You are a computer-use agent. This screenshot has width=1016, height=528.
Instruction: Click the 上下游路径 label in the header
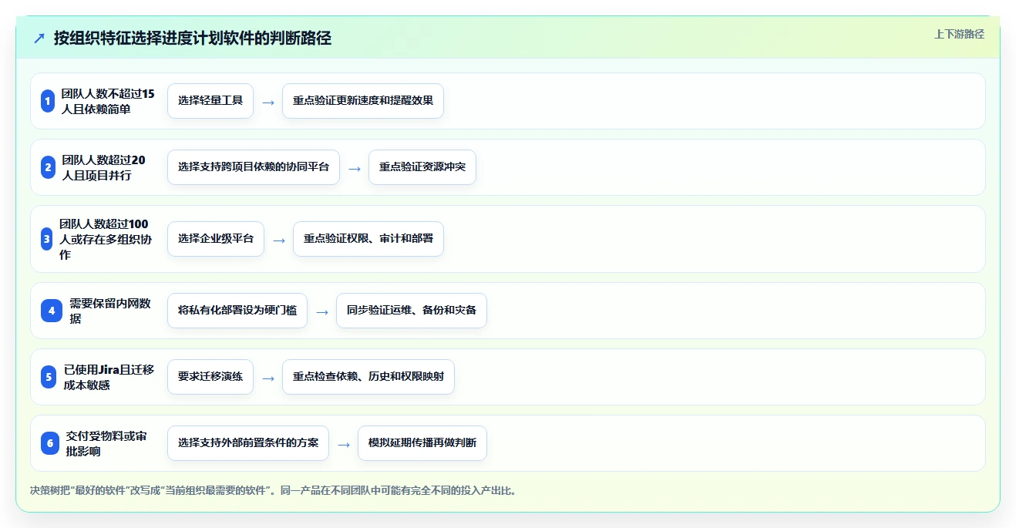click(959, 34)
